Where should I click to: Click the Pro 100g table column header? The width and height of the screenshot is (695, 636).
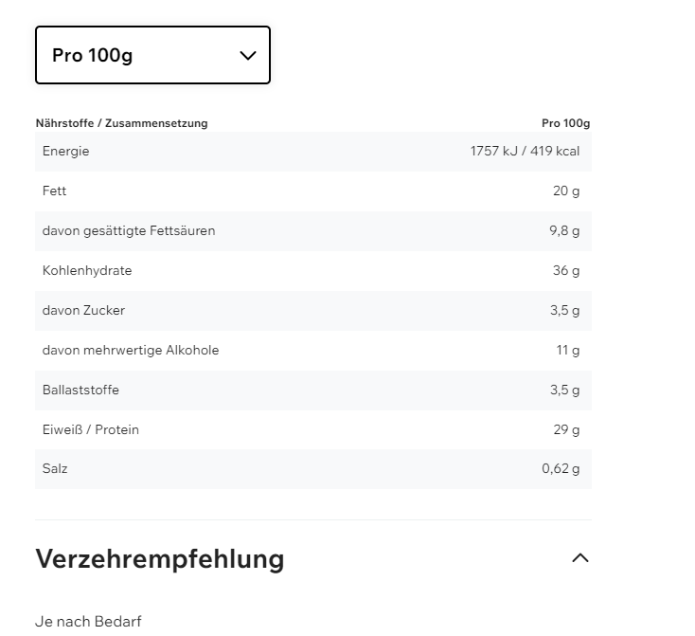[565, 123]
